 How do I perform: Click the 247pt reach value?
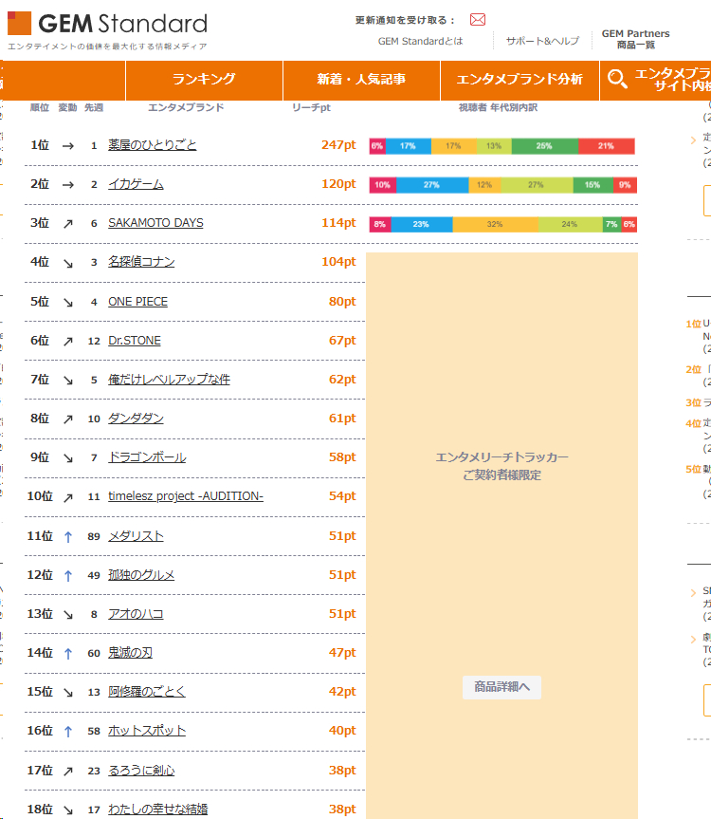click(x=338, y=144)
